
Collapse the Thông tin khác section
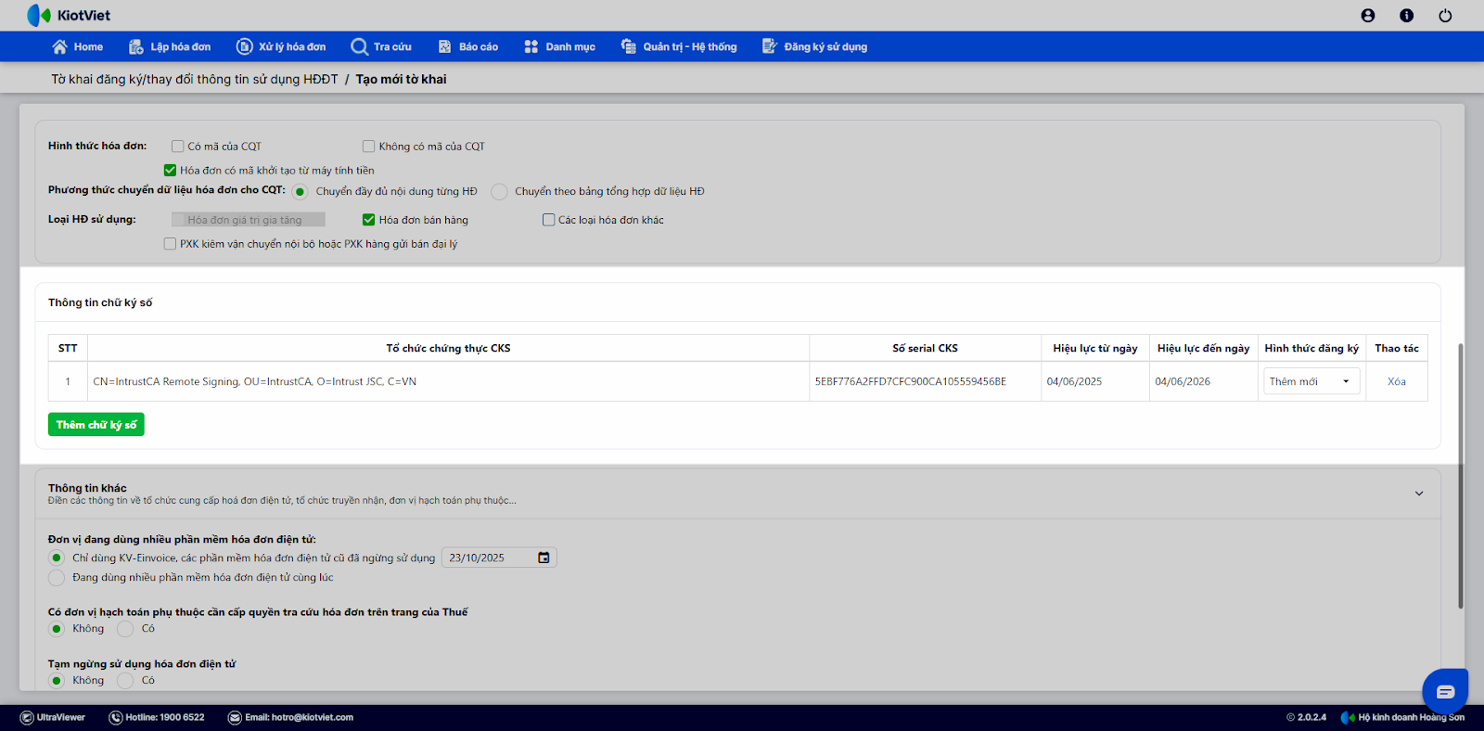1419,494
